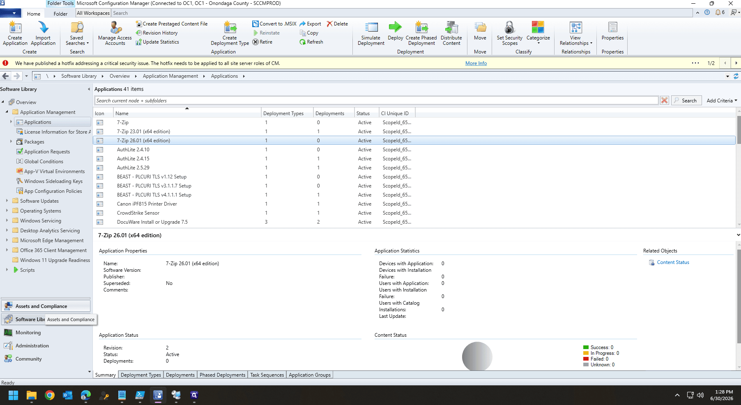Open the Deployments bottom tab
The image size is (741, 405).
click(180, 375)
